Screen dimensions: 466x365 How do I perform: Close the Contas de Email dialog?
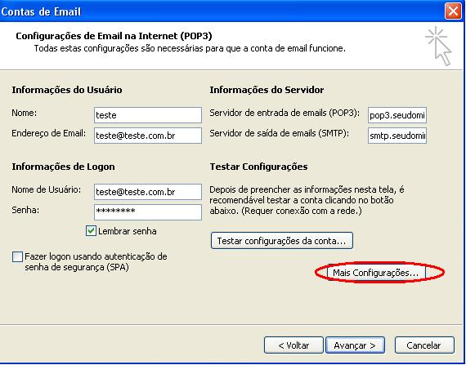pos(453,11)
